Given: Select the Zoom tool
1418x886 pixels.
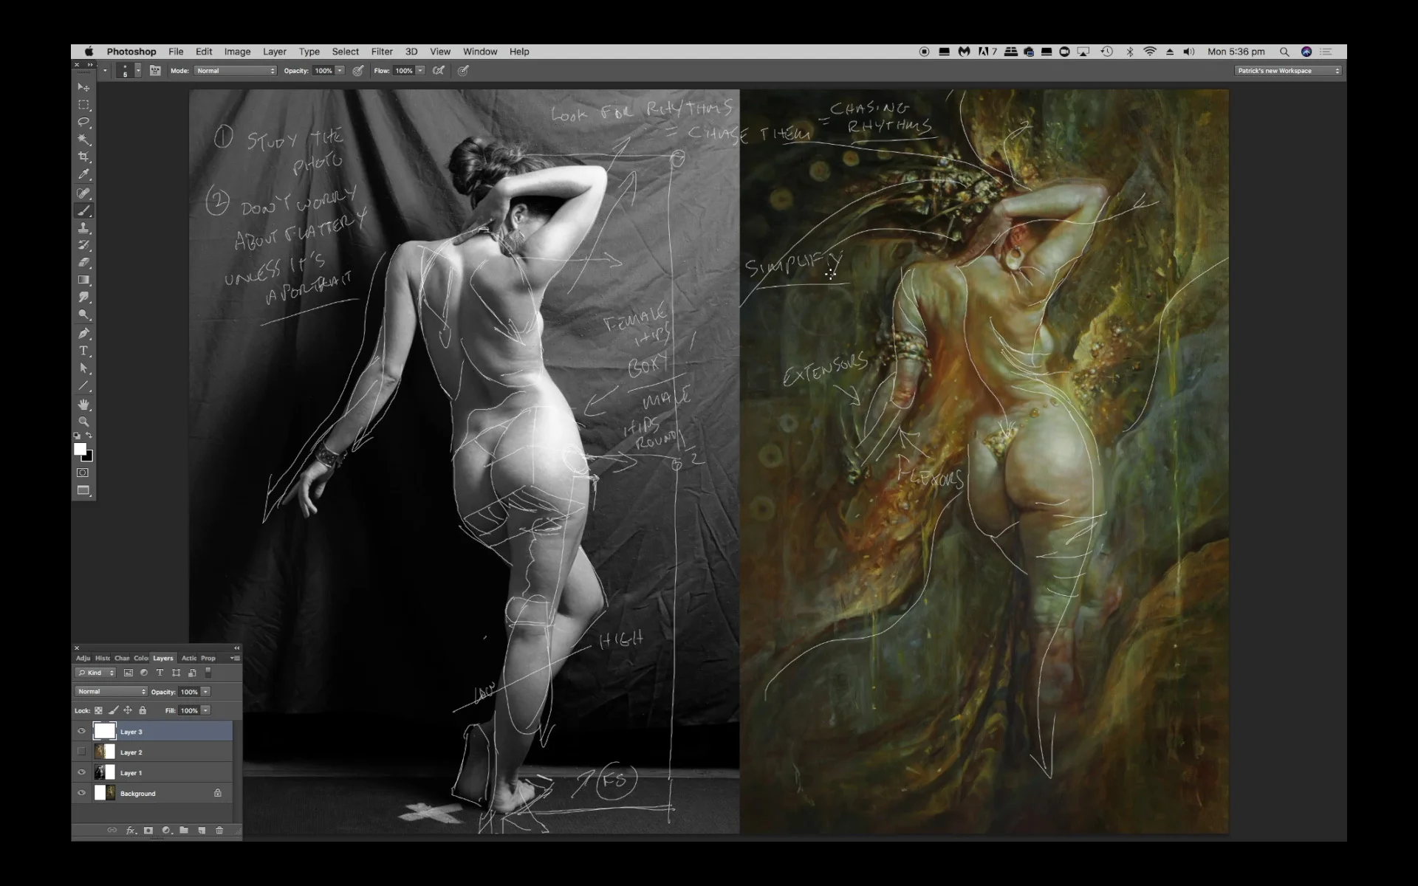Looking at the screenshot, I should (x=83, y=422).
